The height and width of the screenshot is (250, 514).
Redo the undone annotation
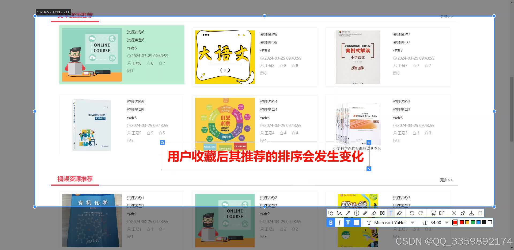pyautogui.click(x=421, y=213)
